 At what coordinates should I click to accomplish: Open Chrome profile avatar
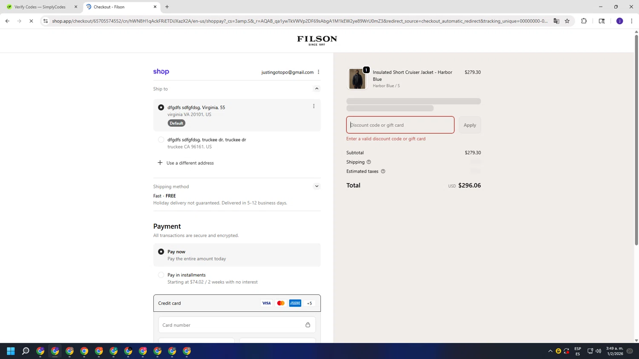tap(619, 21)
